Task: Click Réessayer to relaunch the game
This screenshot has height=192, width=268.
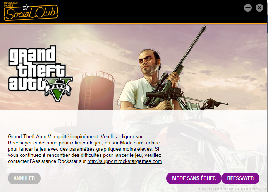Action: (x=241, y=178)
